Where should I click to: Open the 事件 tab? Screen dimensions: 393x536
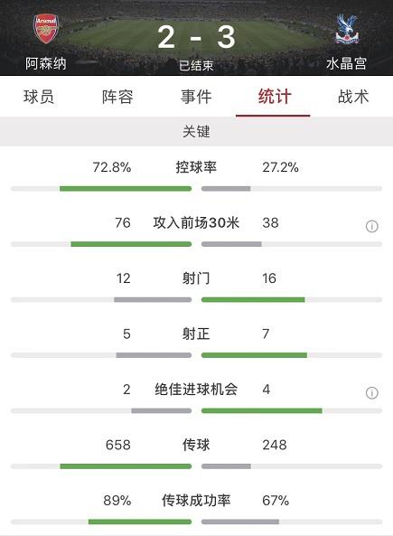tap(196, 97)
